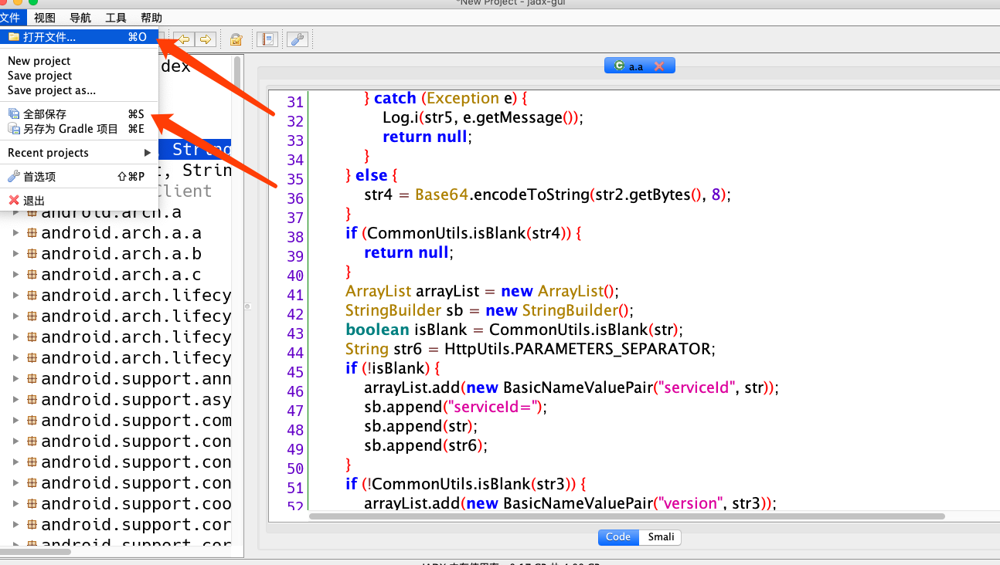Screen dimensions: 1000x565
Task: Expand the android.support.com package node
Action: click(x=15, y=420)
